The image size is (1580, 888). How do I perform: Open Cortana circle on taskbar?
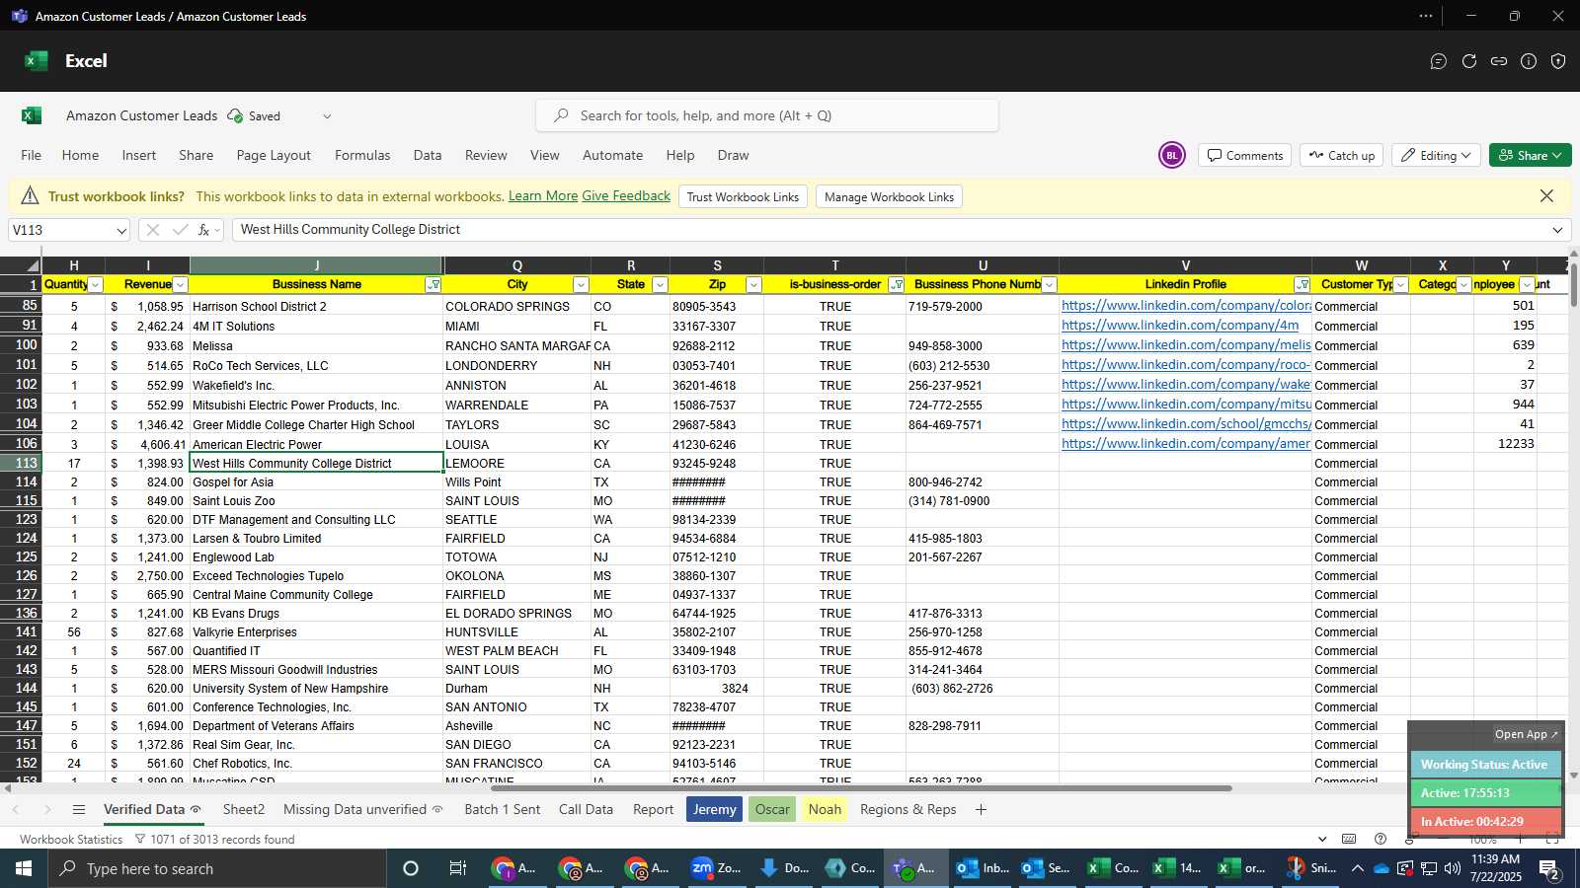click(x=411, y=868)
